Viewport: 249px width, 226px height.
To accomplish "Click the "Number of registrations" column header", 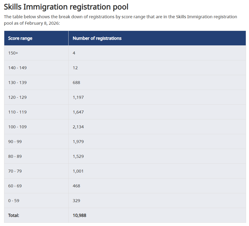I will 97,38.
